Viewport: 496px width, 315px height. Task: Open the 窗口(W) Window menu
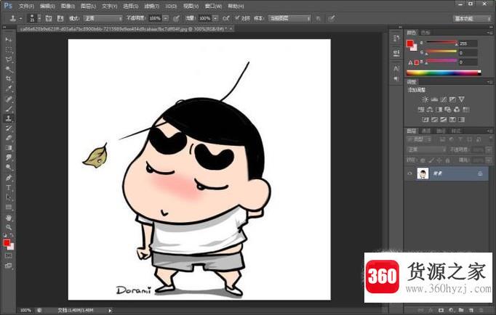(x=213, y=6)
